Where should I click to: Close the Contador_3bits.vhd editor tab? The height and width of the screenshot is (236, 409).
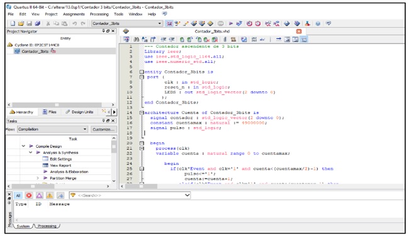tap(299, 31)
